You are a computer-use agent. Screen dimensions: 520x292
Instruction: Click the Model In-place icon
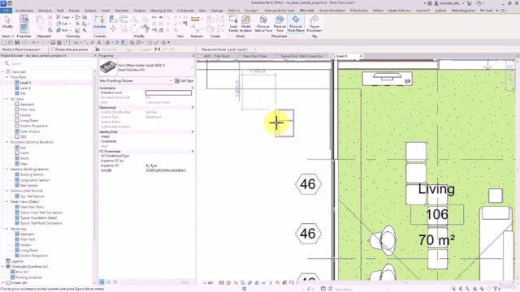click(245, 24)
